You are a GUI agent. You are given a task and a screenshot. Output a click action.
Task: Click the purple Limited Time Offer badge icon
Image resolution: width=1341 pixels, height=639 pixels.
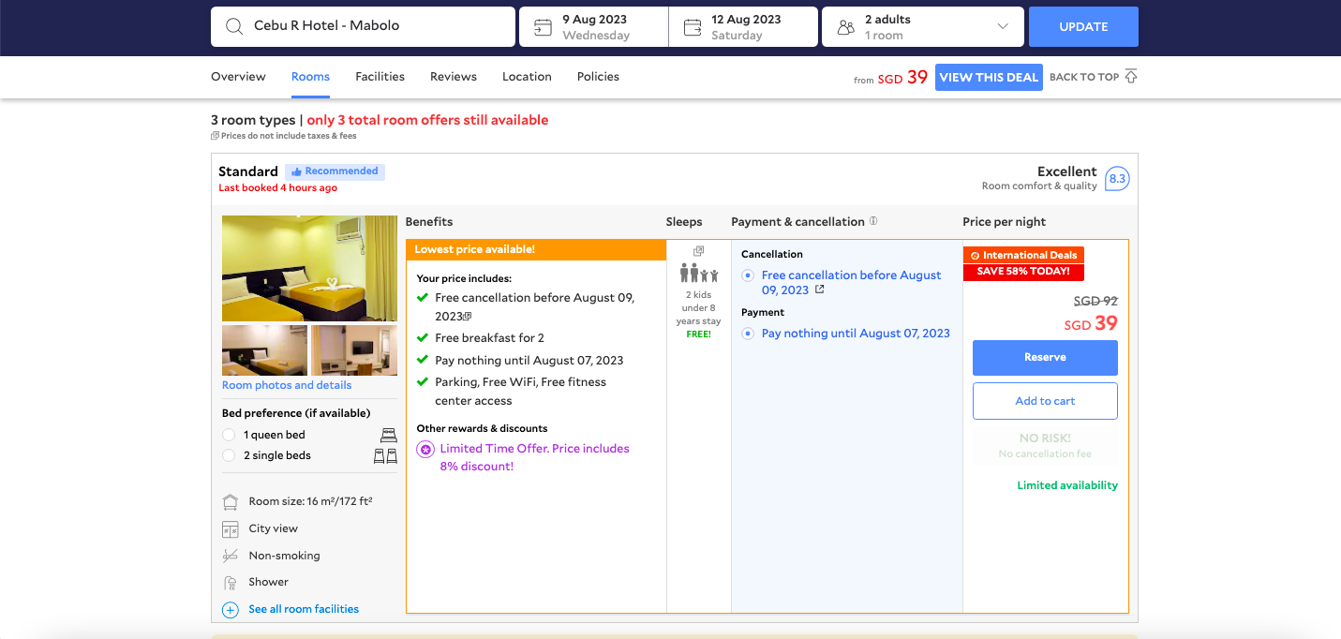tap(425, 450)
